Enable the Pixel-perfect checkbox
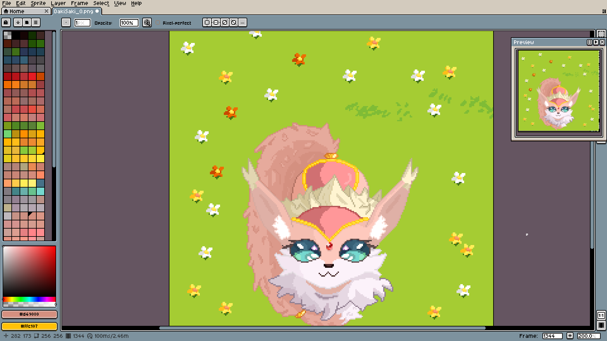This screenshot has height=341, width=607. (158, 23)
